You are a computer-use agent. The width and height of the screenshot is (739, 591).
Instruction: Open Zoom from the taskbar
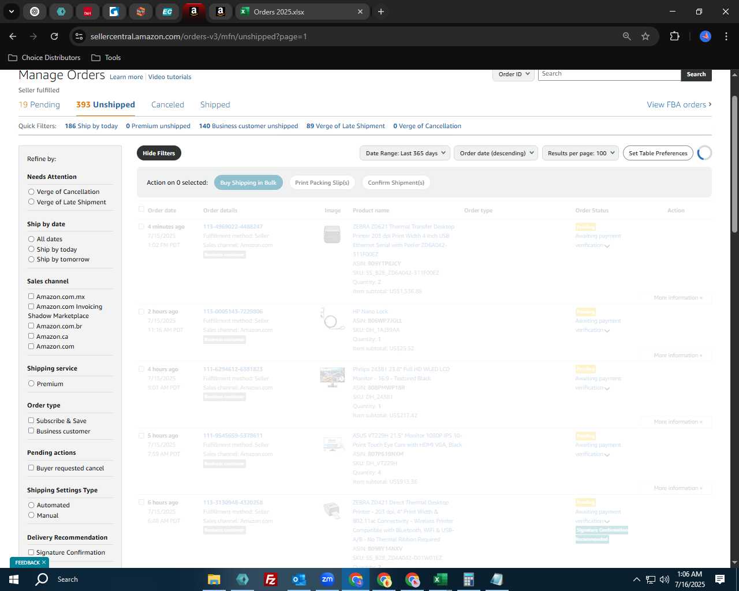pyautogui.click(x=327, y=579)
